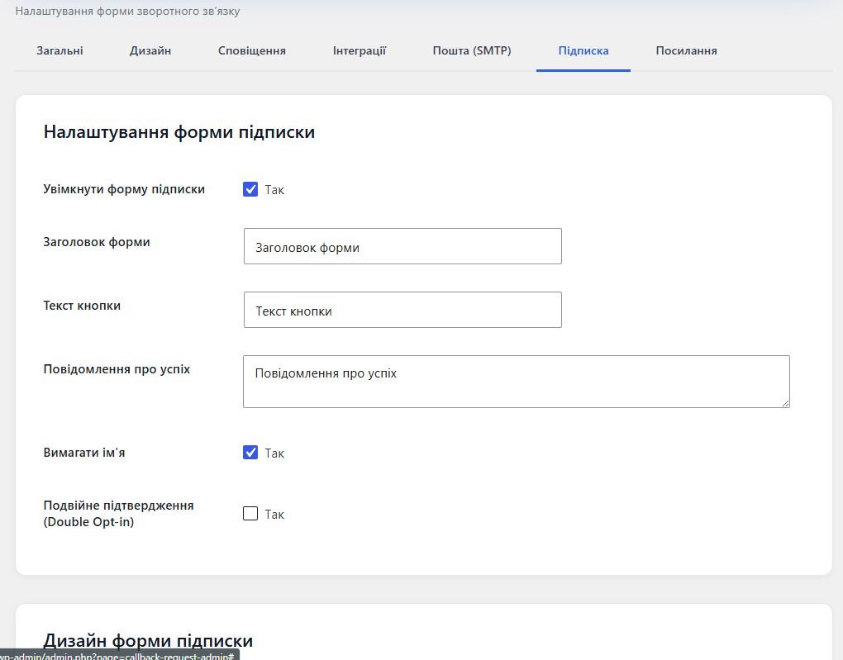The height and width of the screenshot is (660, 843).
Task: Enable Подвійне підтвердження (Double Opt-in) checkbox
Action: pyautogui.click(x=250, y=514)
